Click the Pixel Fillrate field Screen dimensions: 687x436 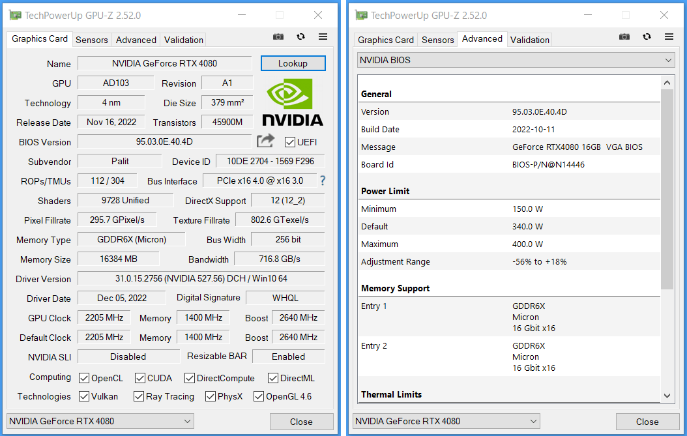click(117, 220)
